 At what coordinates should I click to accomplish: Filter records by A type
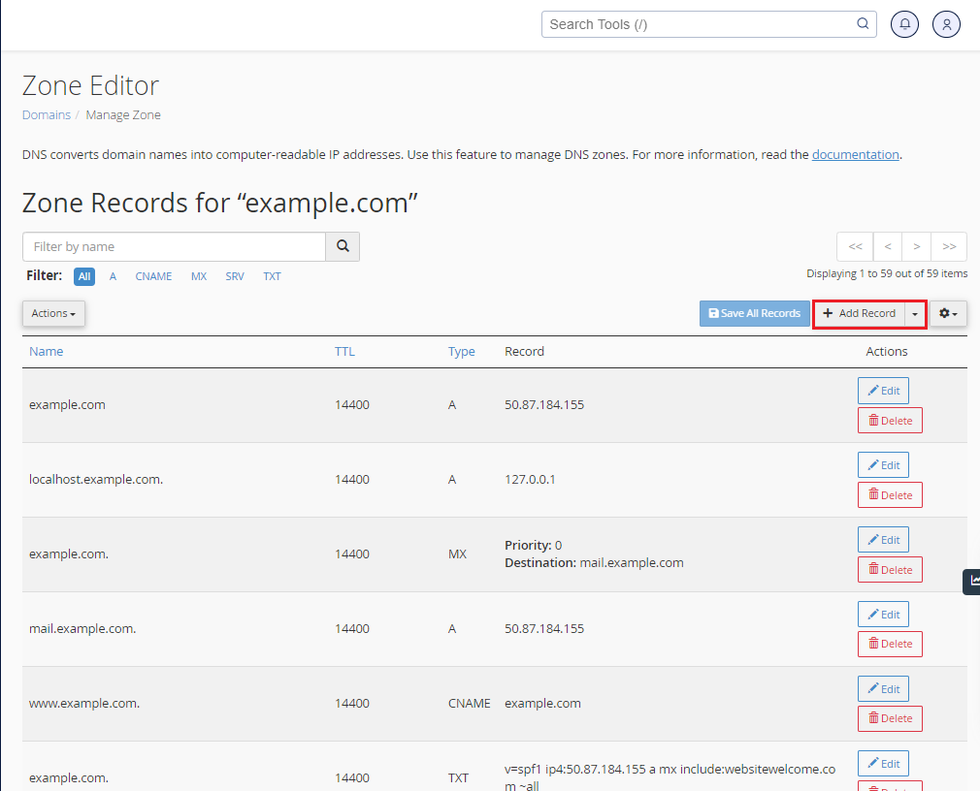[114, 276]
